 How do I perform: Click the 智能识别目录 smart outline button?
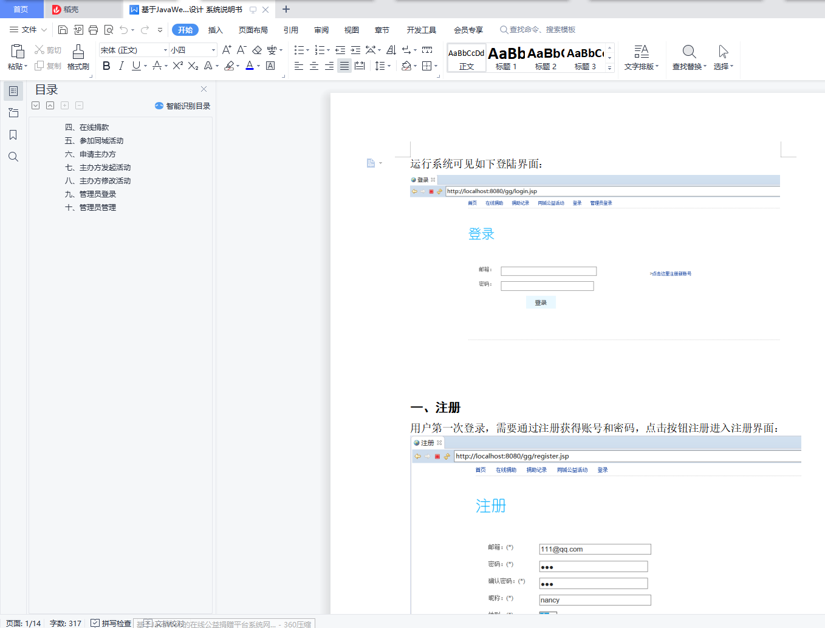[182, 106]
